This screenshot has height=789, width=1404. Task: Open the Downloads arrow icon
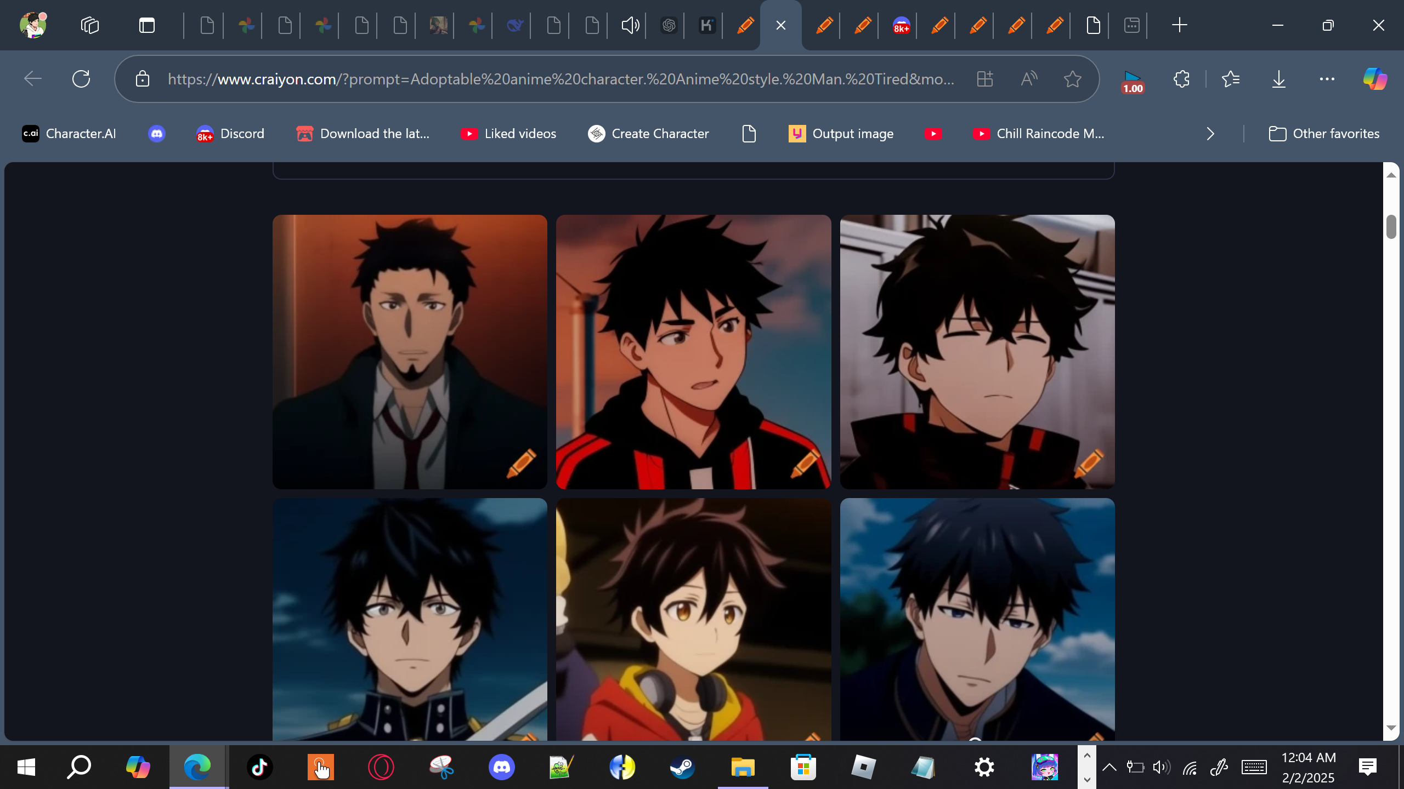tap(1278, 79)
